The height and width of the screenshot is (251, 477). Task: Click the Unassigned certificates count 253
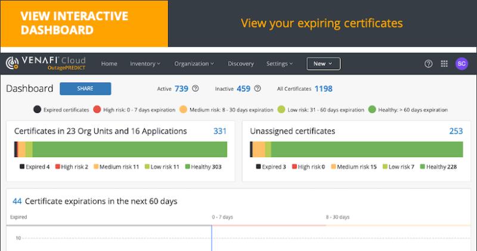(x=456, y=131)
